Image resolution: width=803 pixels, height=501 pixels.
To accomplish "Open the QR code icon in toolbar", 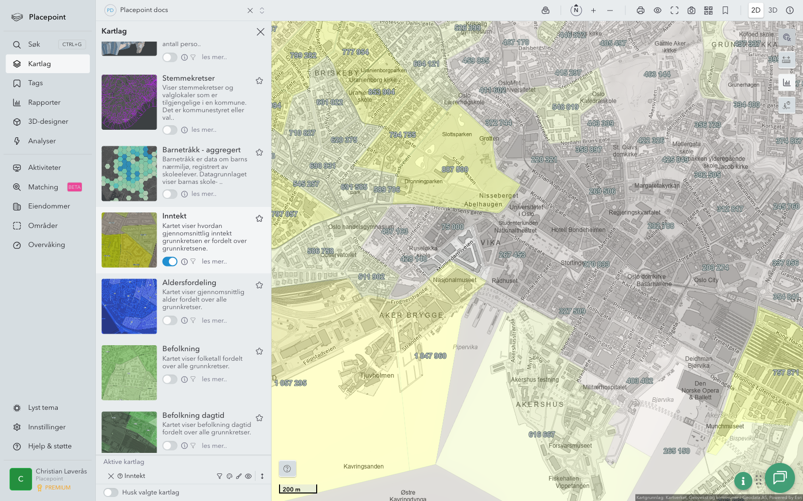I will 708,11.
